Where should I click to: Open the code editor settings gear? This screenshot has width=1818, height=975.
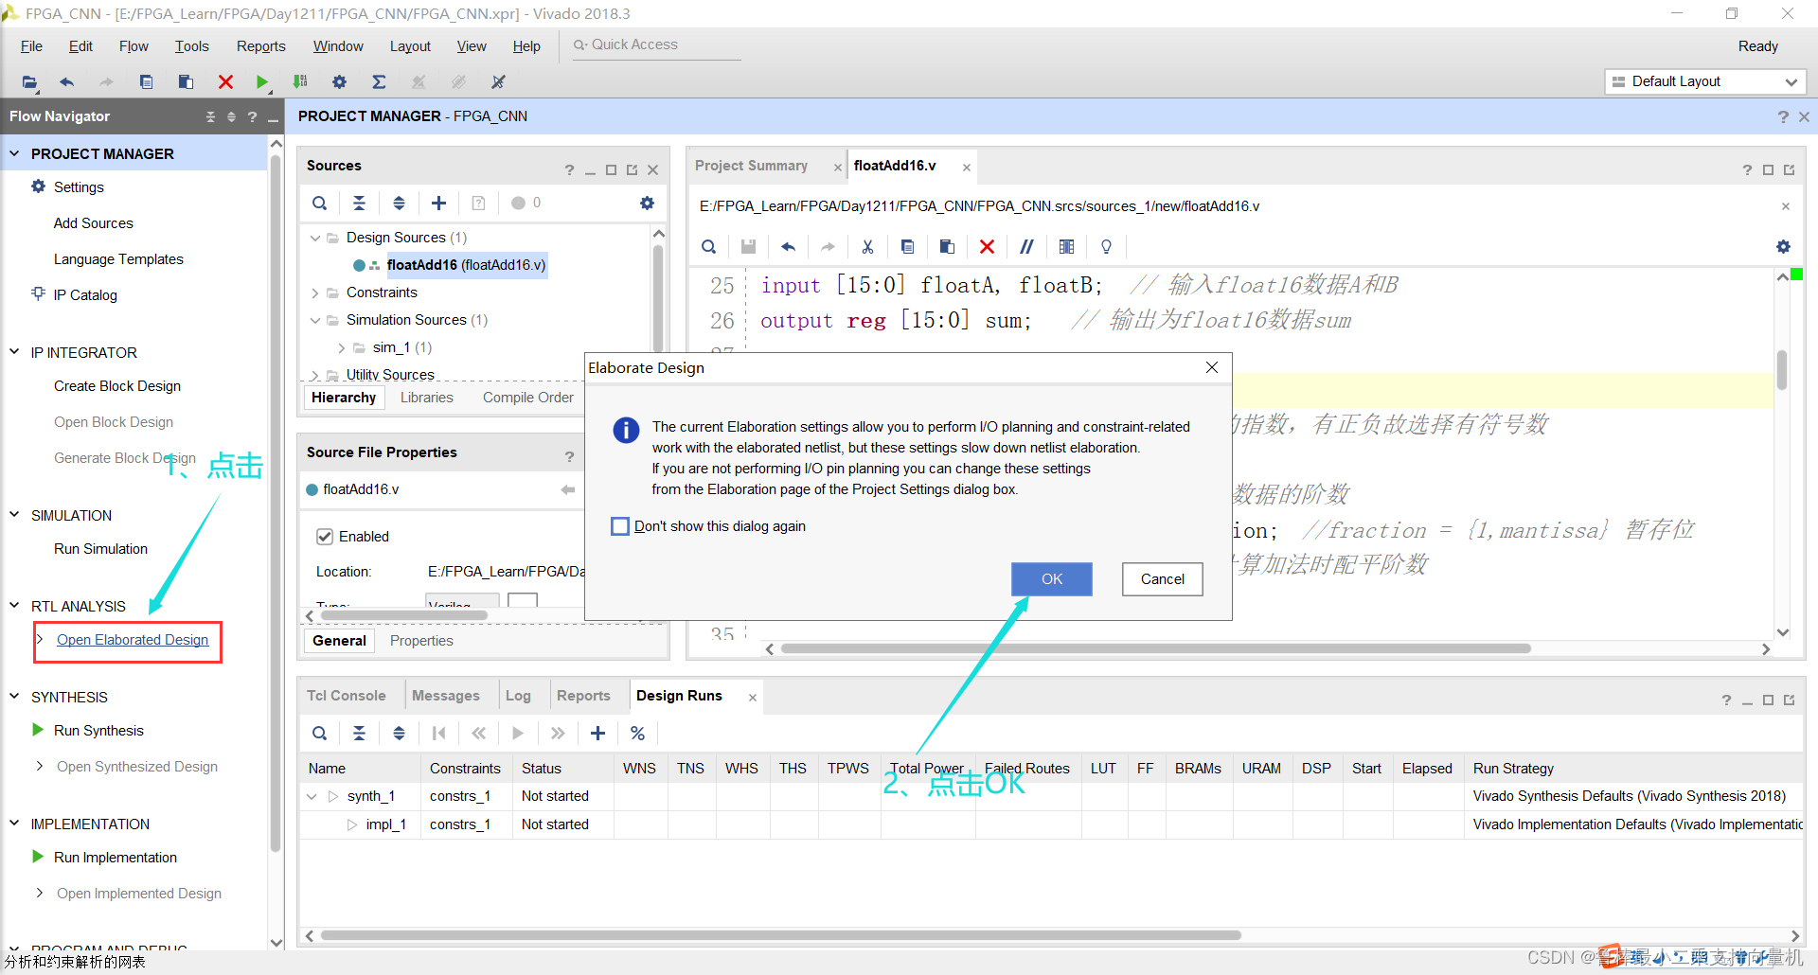coord(1783,247)
